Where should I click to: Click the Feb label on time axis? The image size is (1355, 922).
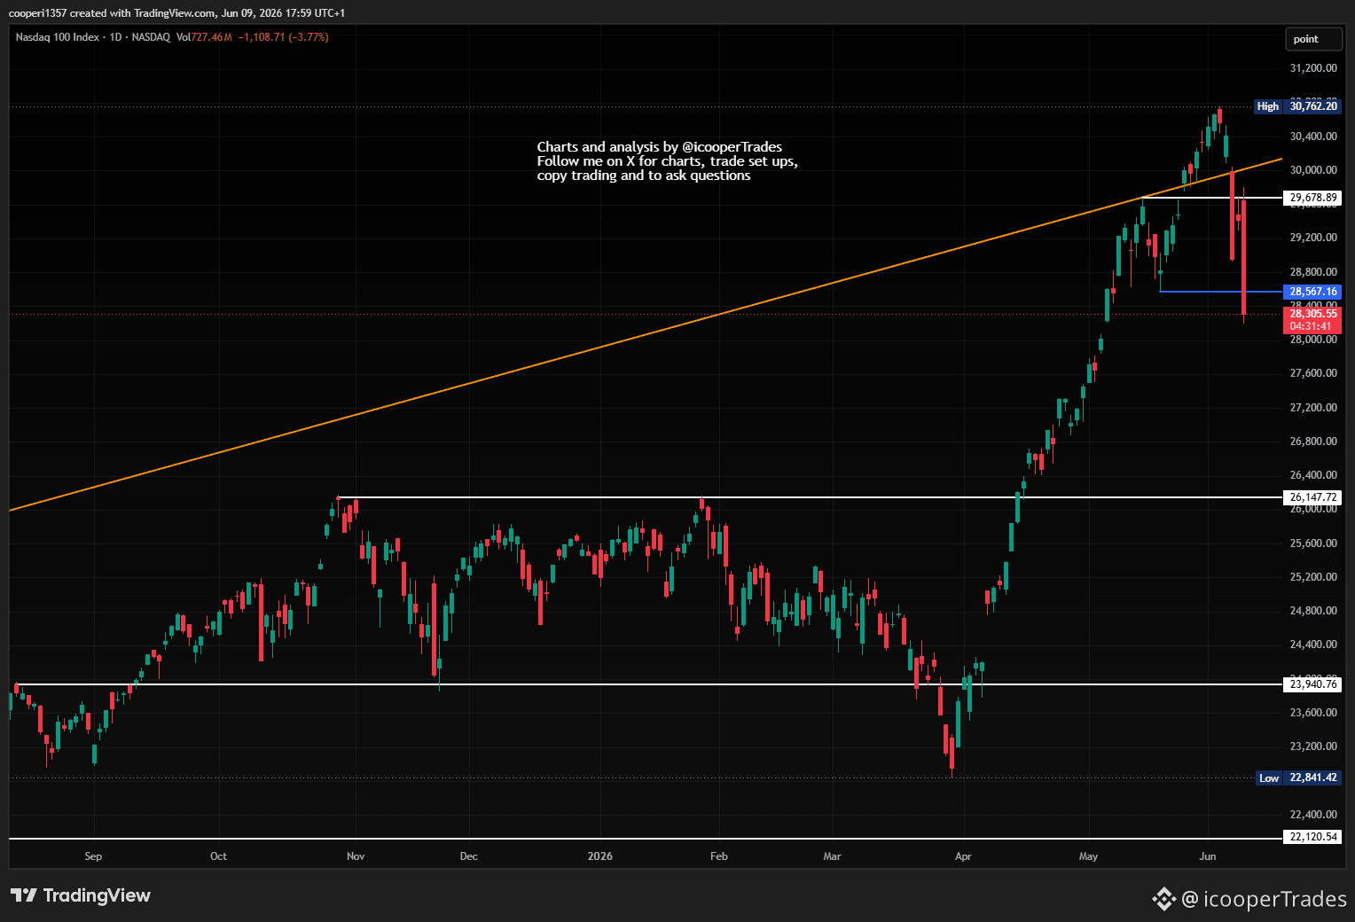click(x=719, y=856)
